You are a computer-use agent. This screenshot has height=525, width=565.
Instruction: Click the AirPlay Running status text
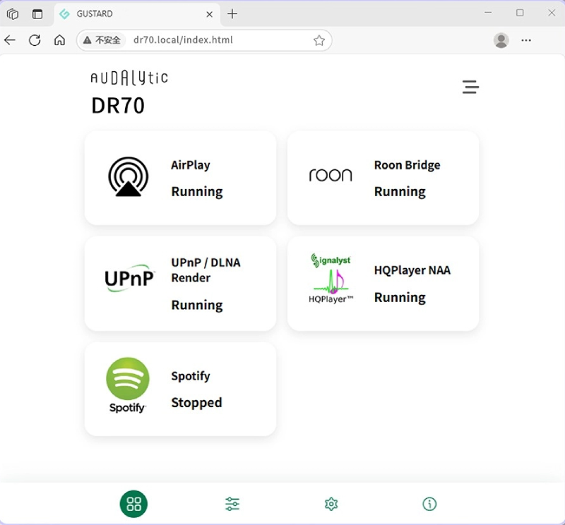tap(197, 191)
